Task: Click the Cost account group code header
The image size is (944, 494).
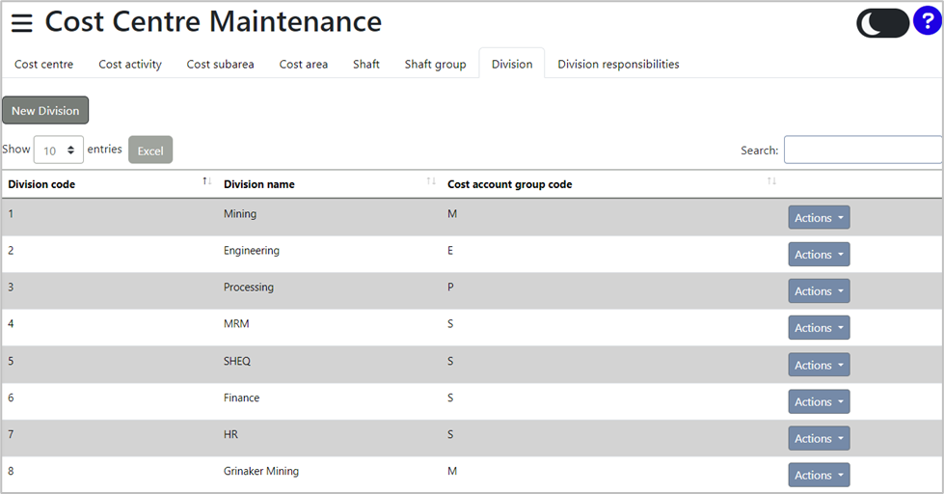Action: pos(509,184)
